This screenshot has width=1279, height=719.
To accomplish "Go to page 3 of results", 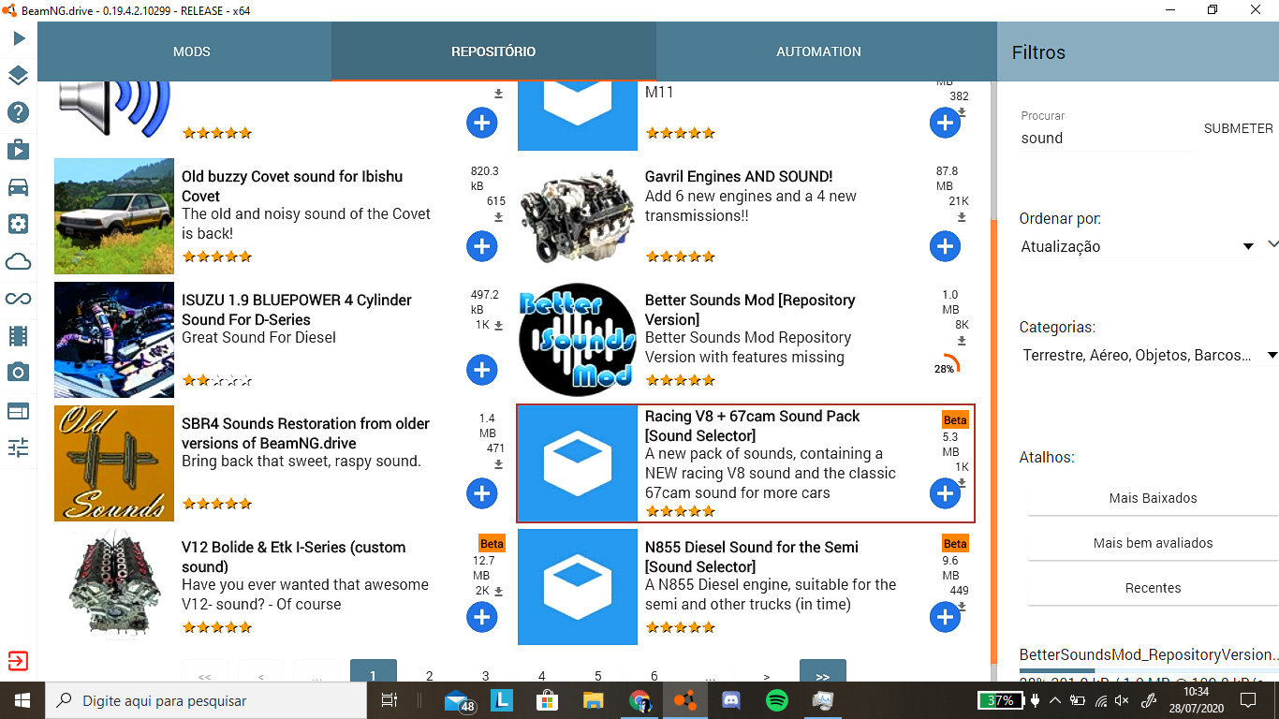I will tap(486, 674).
